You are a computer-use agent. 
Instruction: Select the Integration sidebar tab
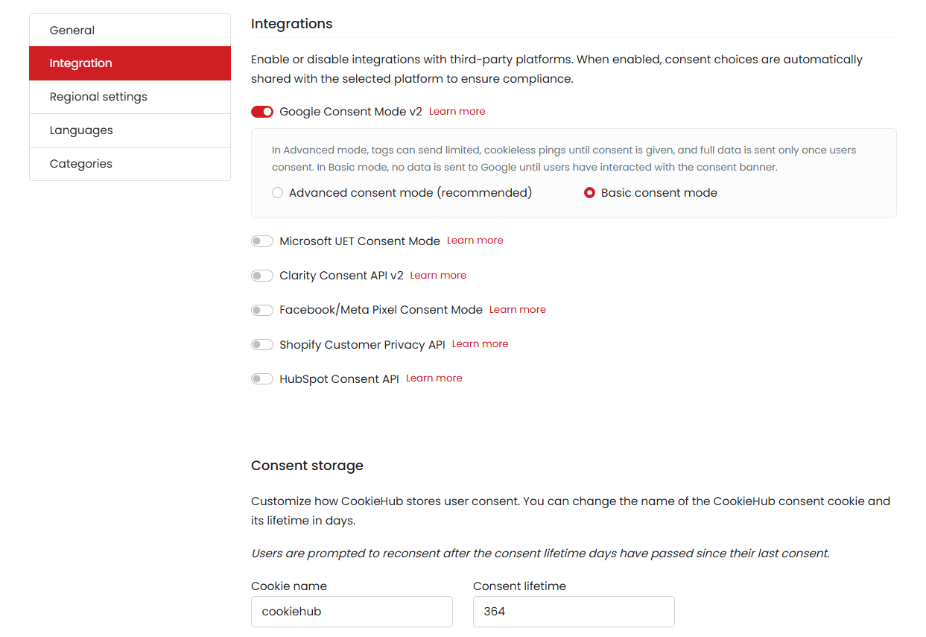130,63
